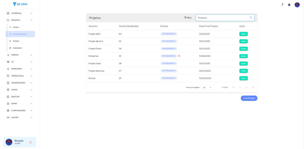Open the Filtro filter icon
The image size is (304, 149).
click(x=185, y=18)
